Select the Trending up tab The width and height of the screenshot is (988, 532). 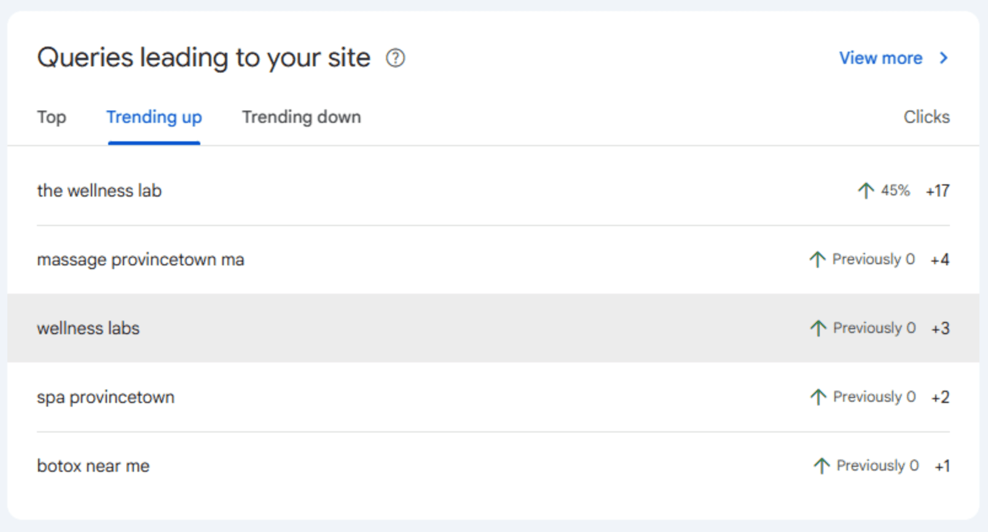coord(154,117)
